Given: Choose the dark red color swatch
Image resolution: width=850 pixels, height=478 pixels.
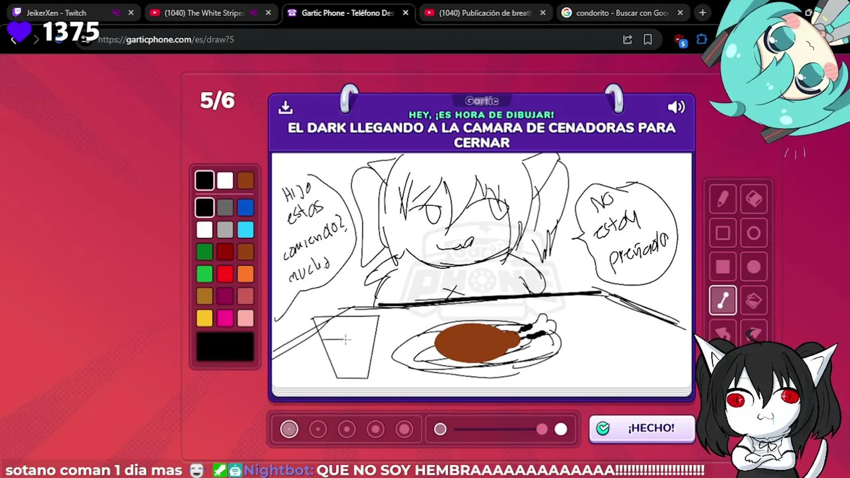Looking at the screenshot, I should point(225,252).
